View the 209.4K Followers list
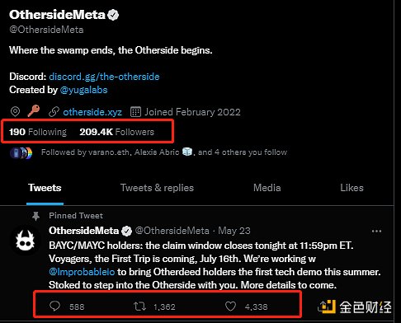 click(x=117, y=132)
